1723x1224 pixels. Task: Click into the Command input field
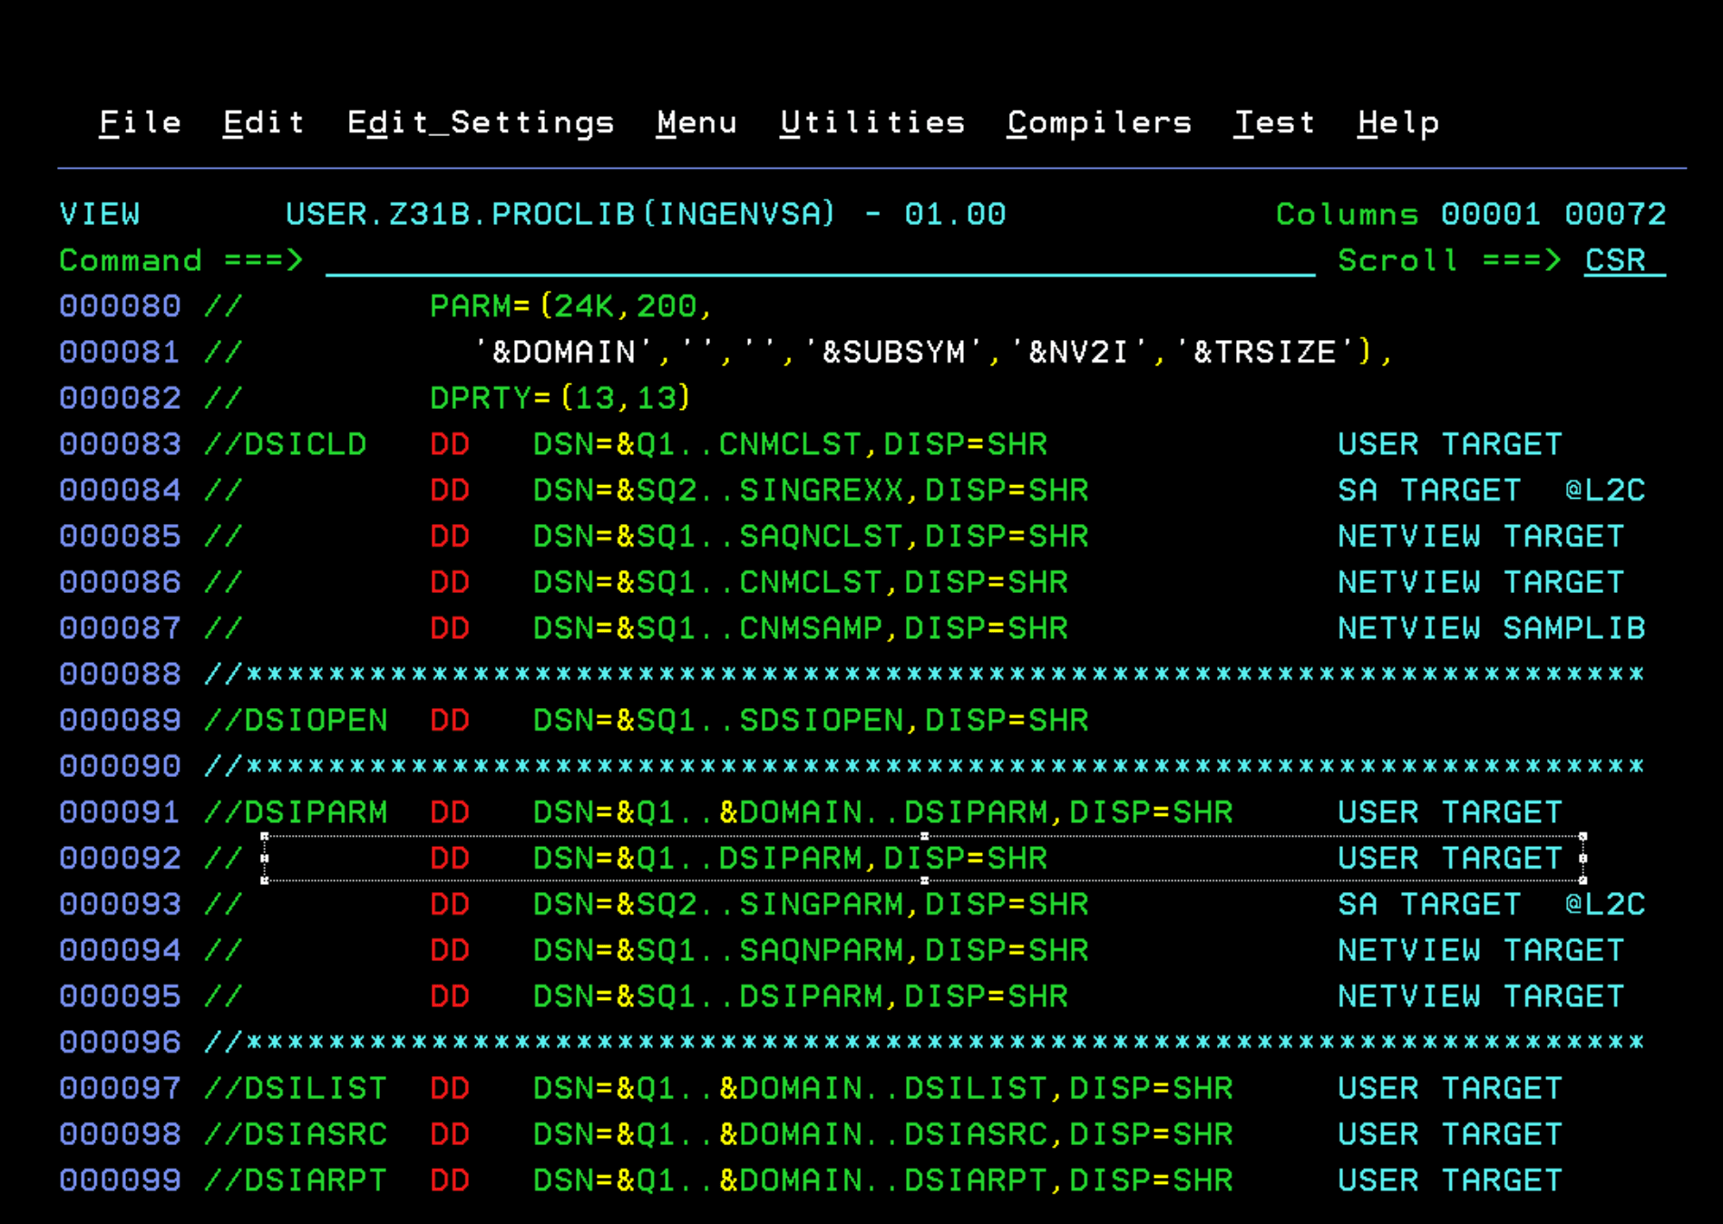pyautogui.click(x=816, y=261)
